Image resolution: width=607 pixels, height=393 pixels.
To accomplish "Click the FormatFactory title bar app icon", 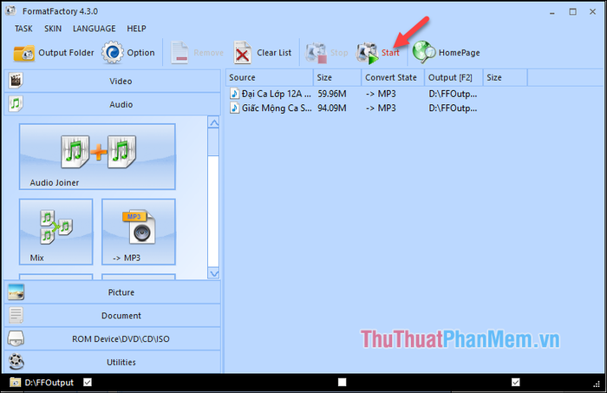I will point(10,10).
